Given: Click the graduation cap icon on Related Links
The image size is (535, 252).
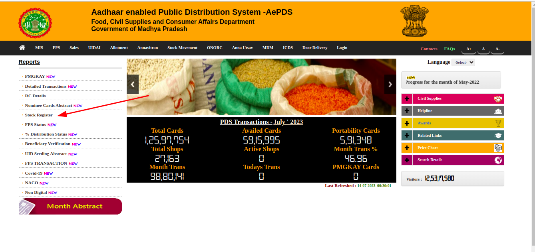Looking at the screenshot, I should point(497,135).
